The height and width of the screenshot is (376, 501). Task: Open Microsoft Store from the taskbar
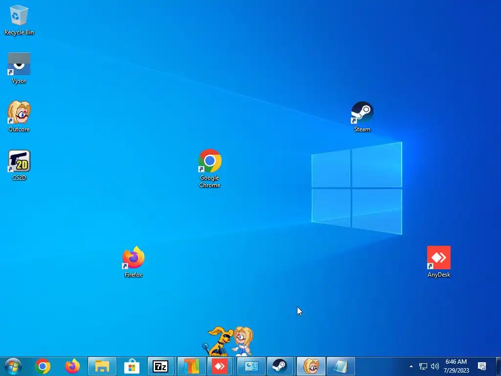click(x=132, y=366)
